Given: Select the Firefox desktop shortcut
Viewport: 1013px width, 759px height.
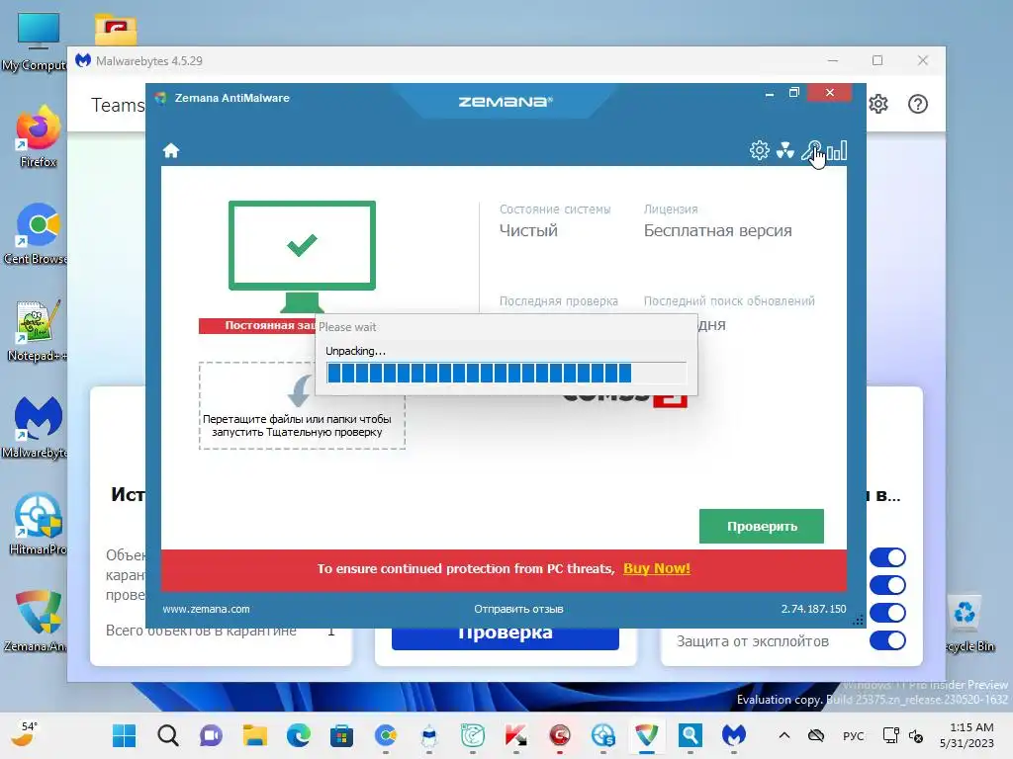Looking at the screenshot, I should [38, 136].
